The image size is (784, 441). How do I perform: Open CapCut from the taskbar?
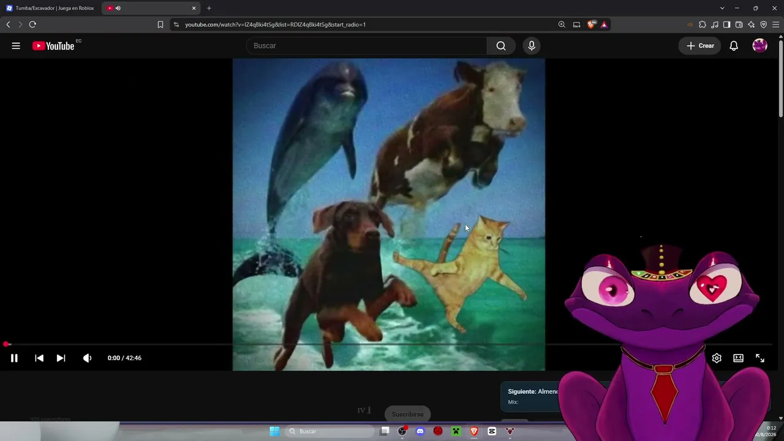coord(492,432)
